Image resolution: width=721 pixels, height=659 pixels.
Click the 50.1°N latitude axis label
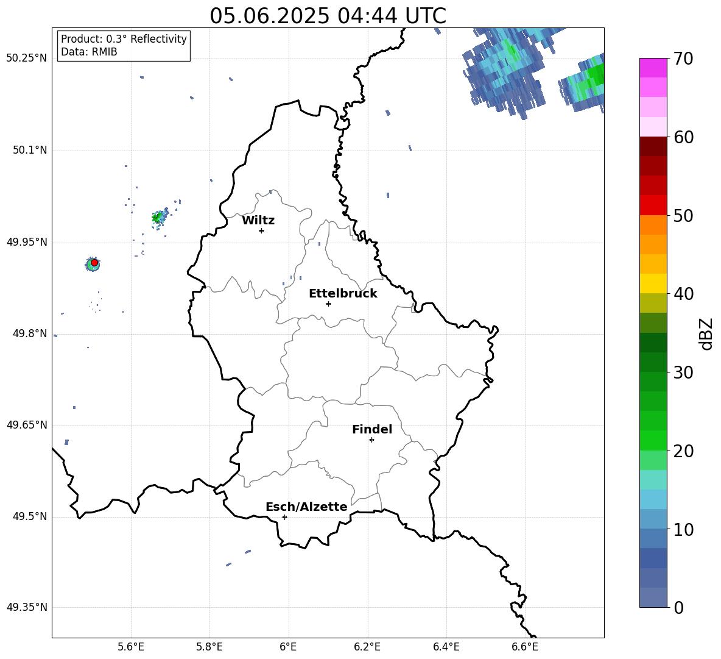tap(29, 151)
